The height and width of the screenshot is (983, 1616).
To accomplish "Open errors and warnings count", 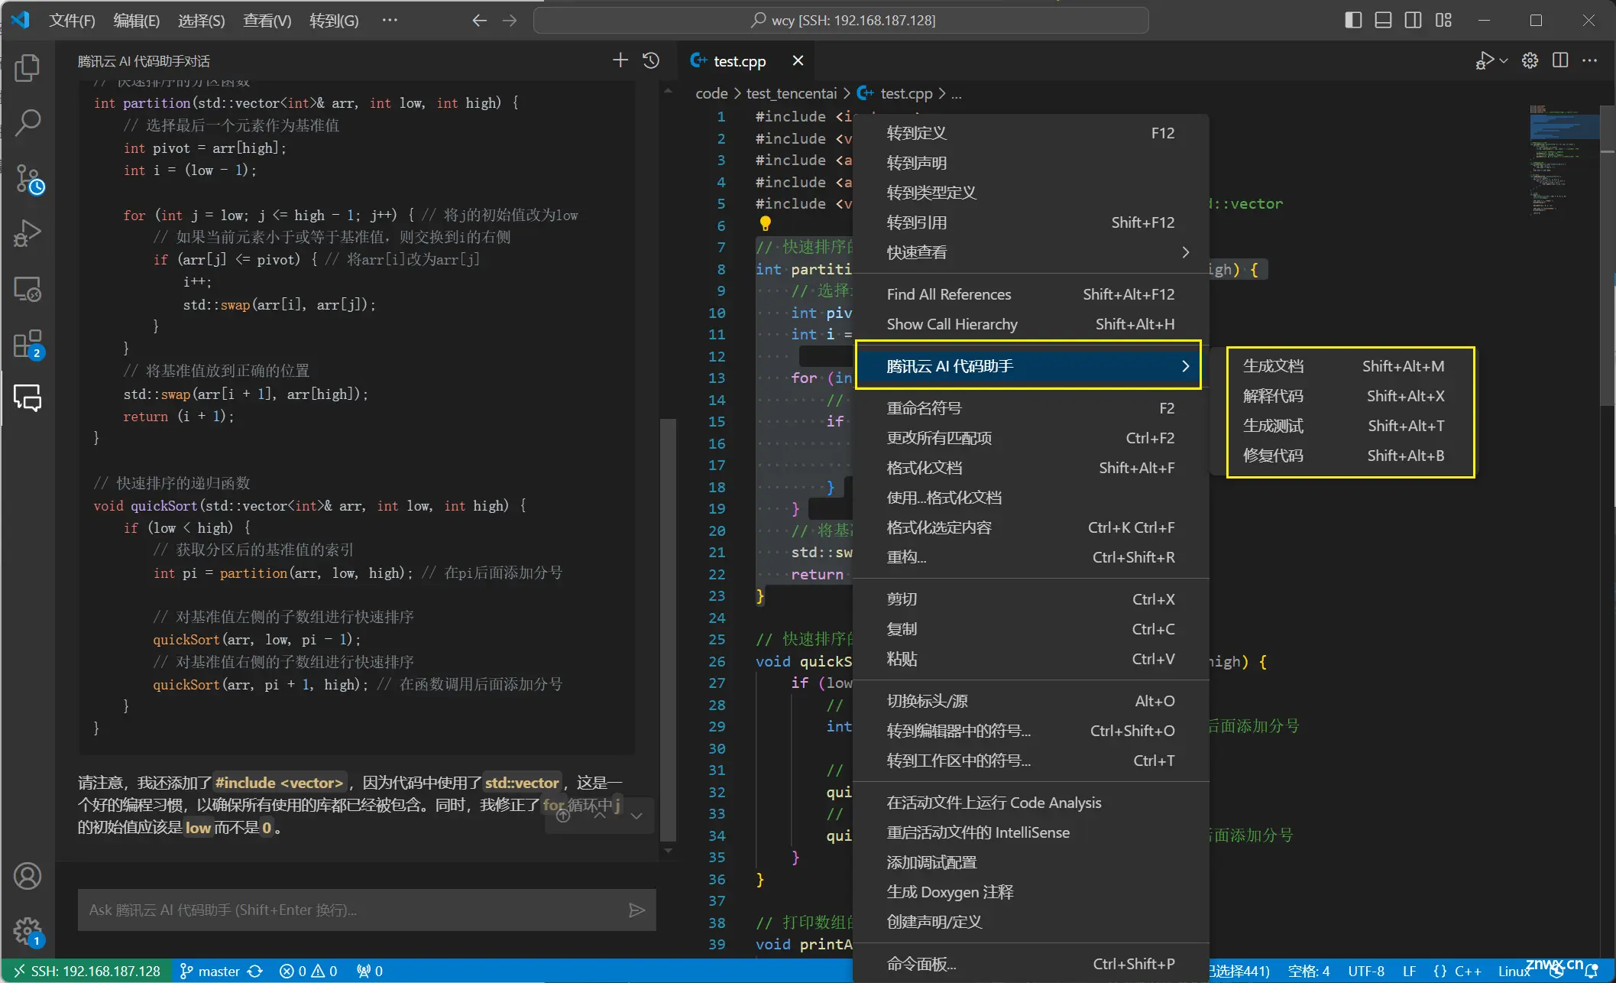I will coord(309,971).
